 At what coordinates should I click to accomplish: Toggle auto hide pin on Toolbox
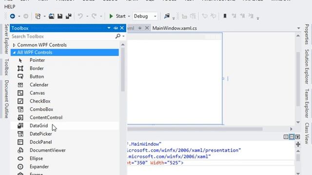point(116,28)
